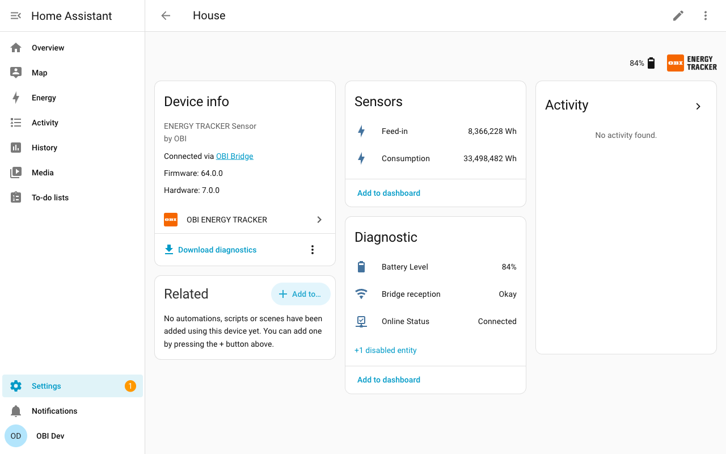Click the 8,366,228 Wh feed-in value

click(492, 131)
